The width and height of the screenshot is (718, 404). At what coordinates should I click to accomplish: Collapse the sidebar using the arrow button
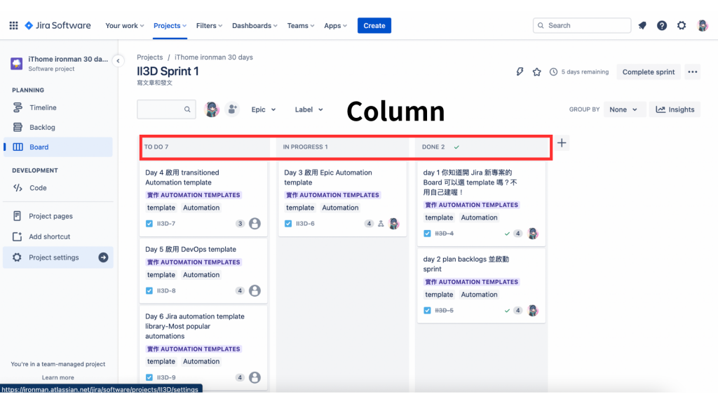point(118,61)
